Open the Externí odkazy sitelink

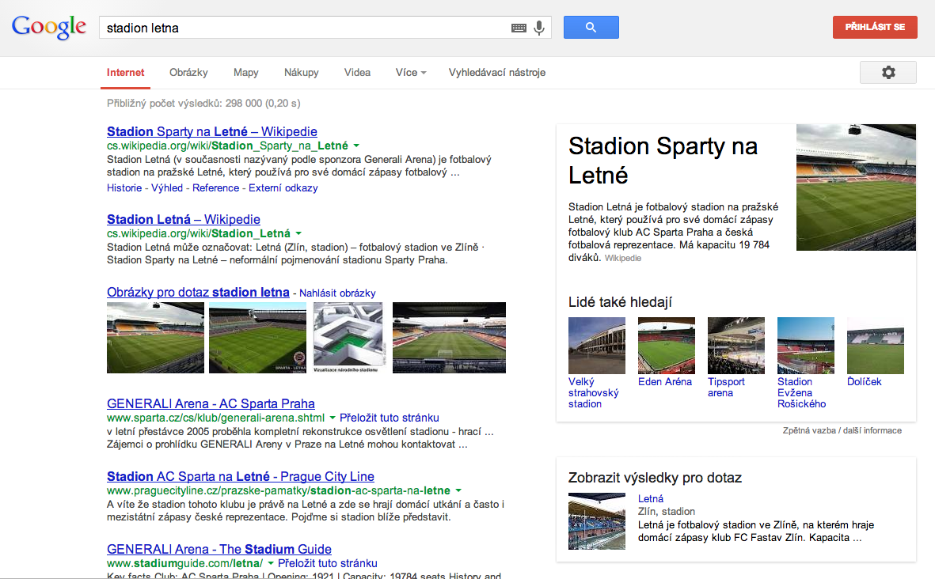283,187
